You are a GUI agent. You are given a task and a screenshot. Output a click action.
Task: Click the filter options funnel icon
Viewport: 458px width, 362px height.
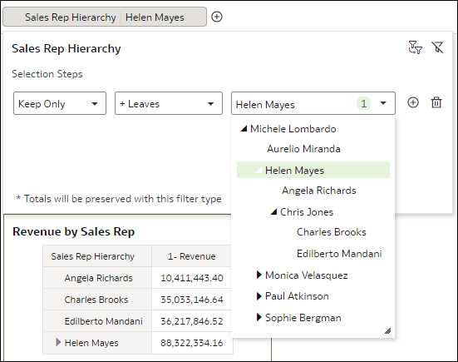click(x=415, y=47)
